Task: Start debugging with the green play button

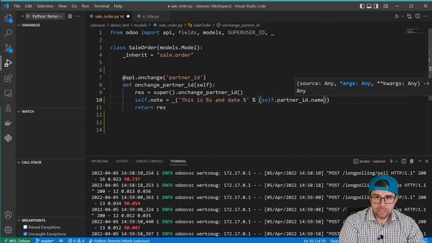Action: click(x=28, y=16)
